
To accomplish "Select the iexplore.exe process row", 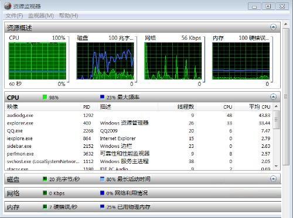I will [139, 139].
